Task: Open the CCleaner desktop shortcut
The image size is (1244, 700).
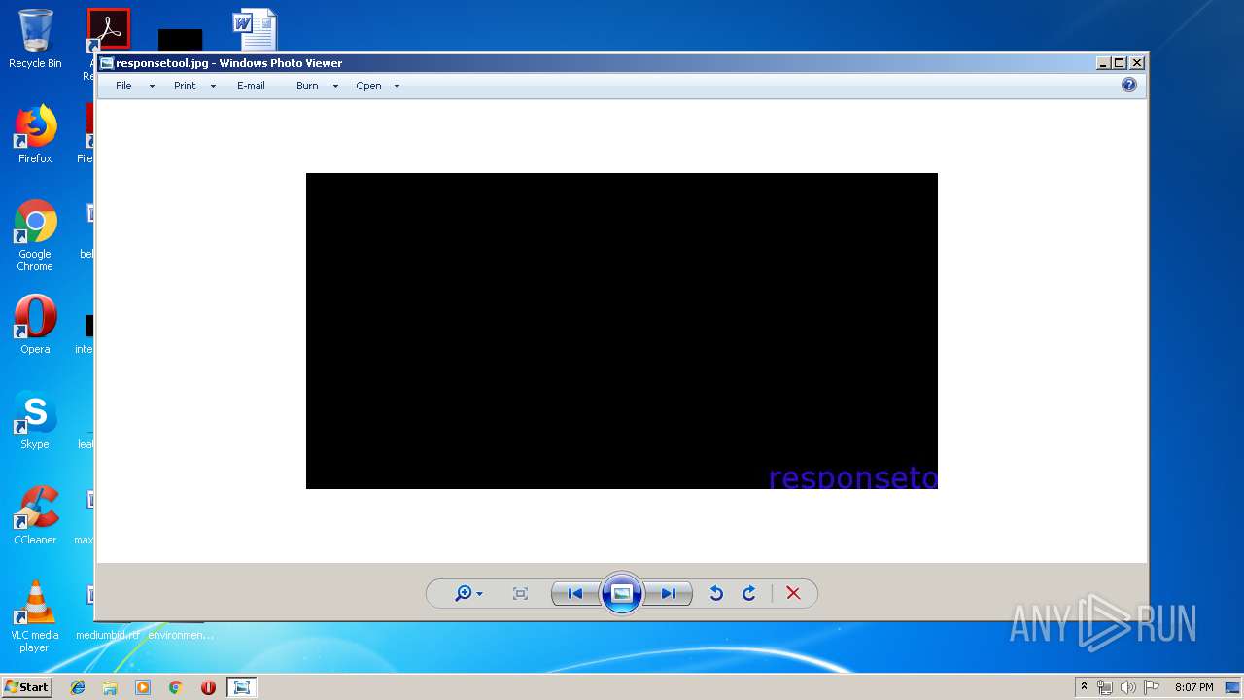Action: 35,515
